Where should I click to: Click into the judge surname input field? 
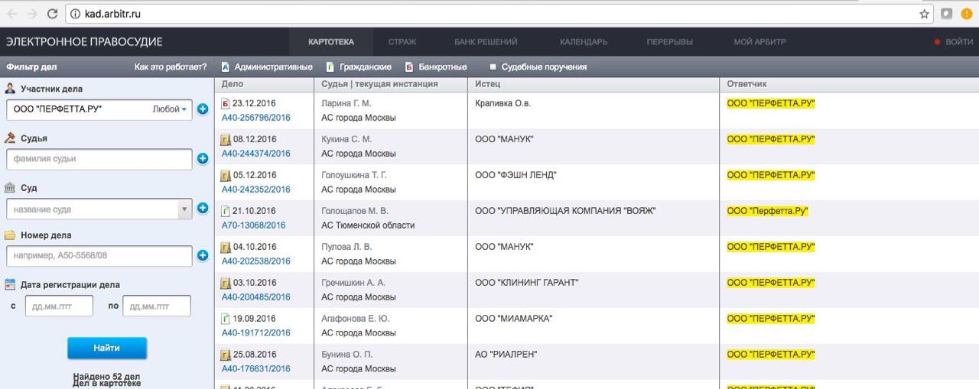tap(99, 159)
